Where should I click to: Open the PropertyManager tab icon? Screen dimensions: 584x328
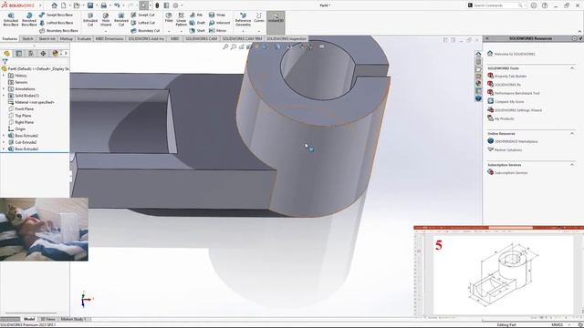[x=19, y=54]
